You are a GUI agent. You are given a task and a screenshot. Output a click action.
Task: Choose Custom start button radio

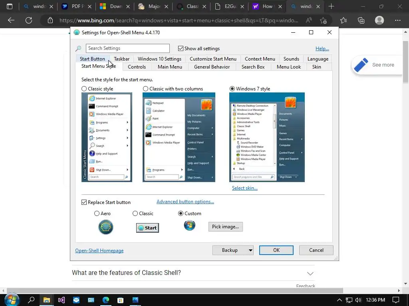pyautogui.click(x=181, y=214)
